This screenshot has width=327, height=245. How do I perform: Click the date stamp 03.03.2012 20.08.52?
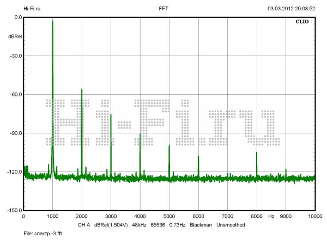coord(291,9)
